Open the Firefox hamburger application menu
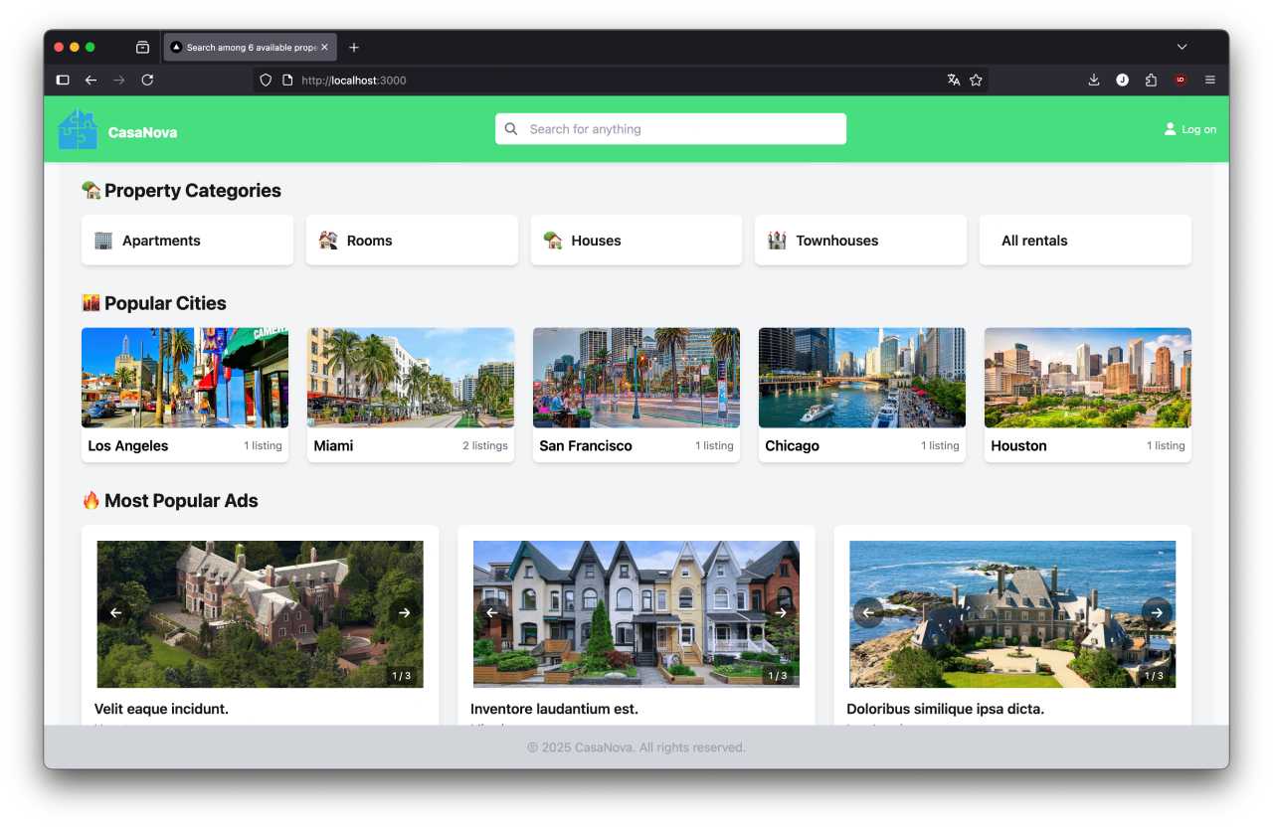1273x827 pixels. (x=1209, y=81)
